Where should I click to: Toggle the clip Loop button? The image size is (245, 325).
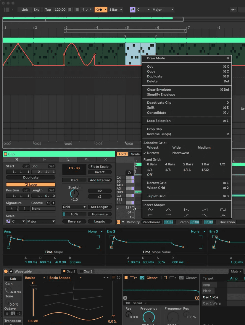(31, 184)
